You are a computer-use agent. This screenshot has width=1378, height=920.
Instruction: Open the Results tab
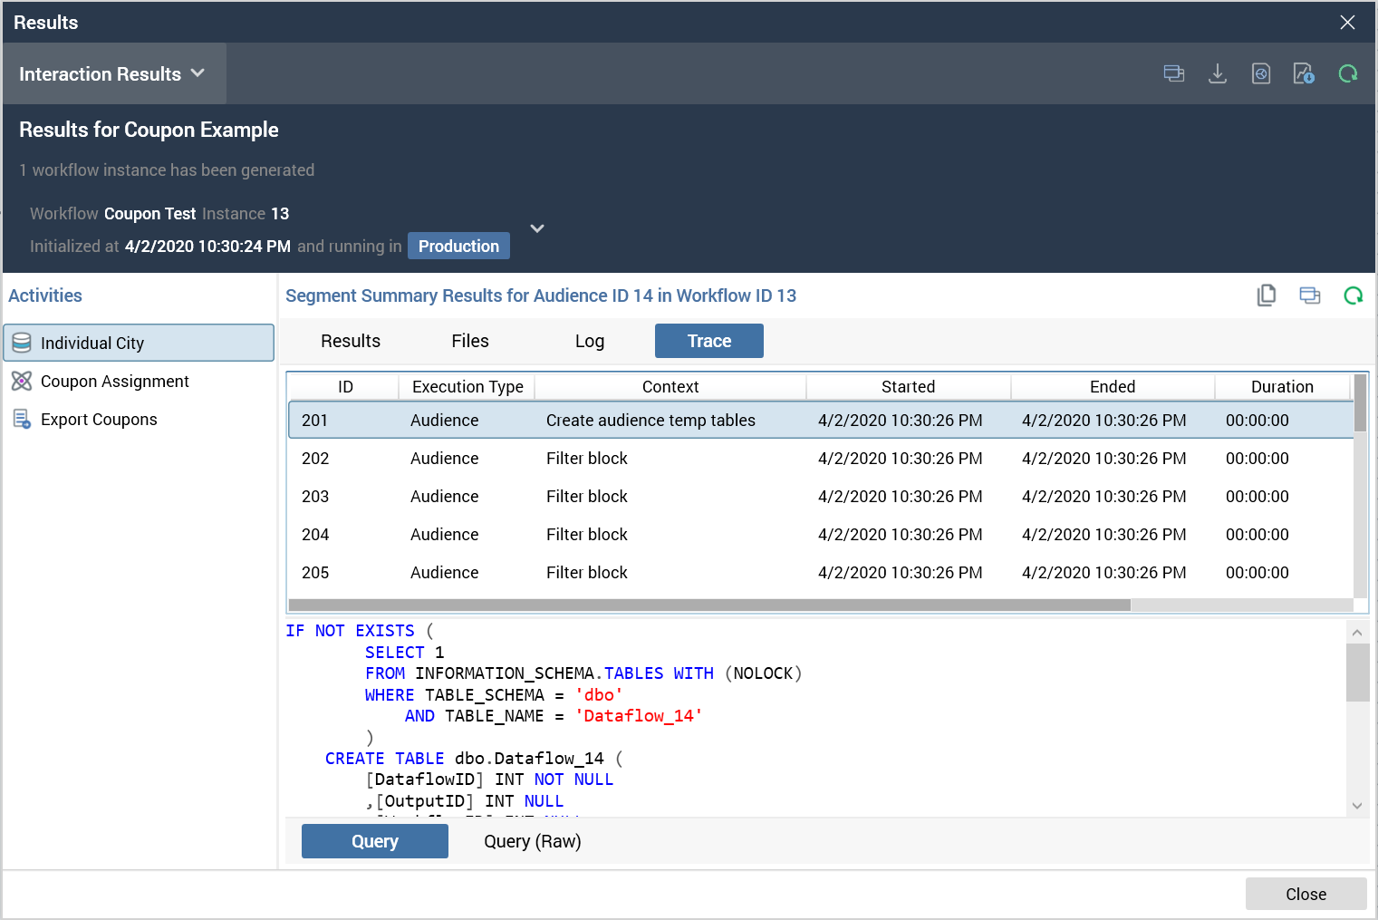pyautogui.click(x=351, y=341)
